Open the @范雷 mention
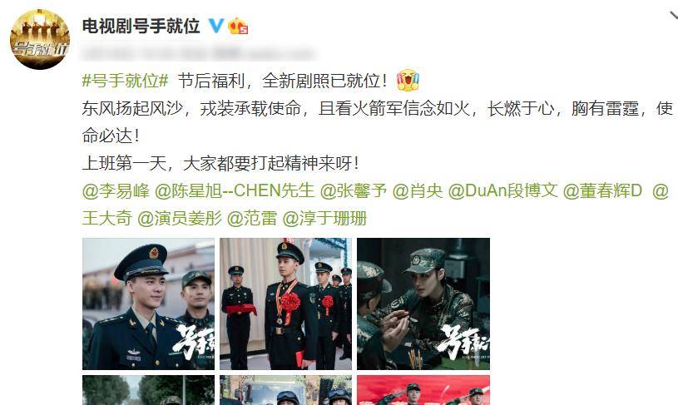The image size is (678, 405). click(252, 218)
